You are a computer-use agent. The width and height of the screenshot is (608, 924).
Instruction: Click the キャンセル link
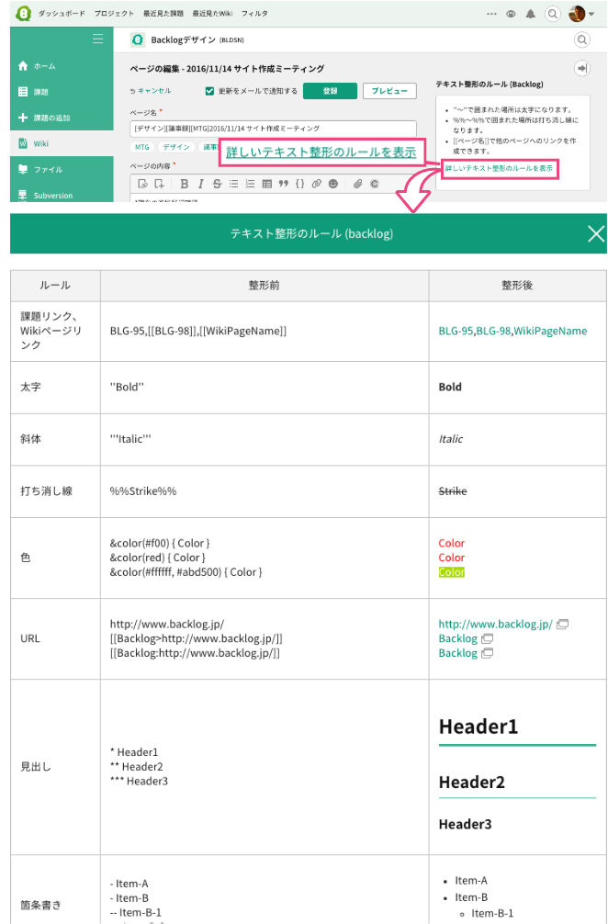(151, 91)
